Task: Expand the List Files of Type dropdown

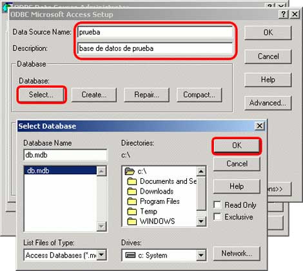Action: tap(101, 255)
